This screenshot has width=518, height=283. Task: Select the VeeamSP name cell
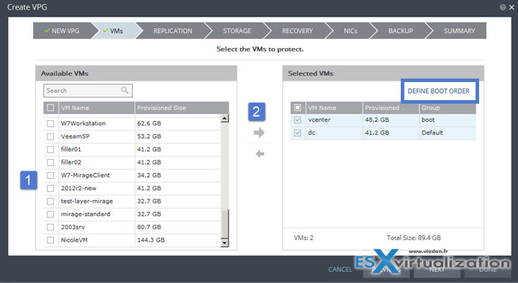pyautogui.click(x=96, y=136)
